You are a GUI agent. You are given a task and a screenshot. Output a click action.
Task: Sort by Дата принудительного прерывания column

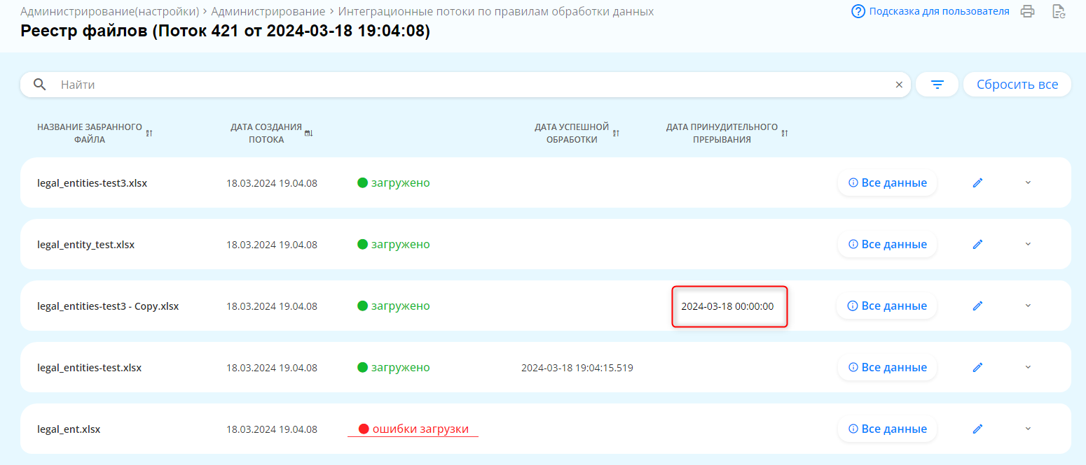coord(785,133)
